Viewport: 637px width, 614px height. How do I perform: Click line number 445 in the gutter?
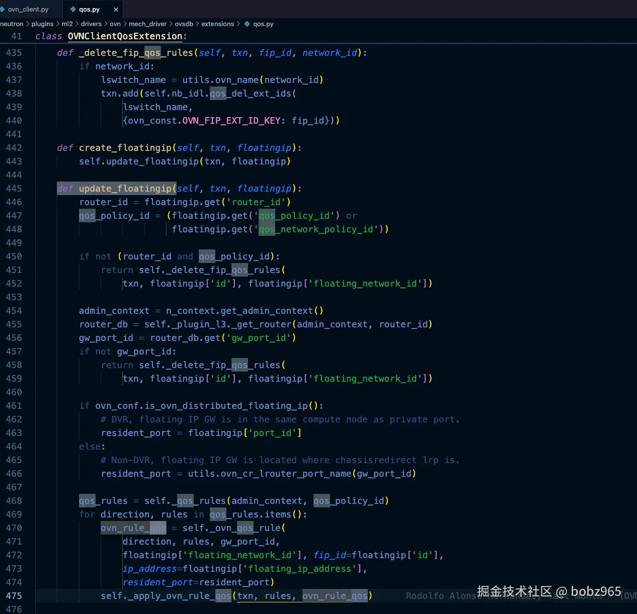pyautogui.click(x=14, y=189)
